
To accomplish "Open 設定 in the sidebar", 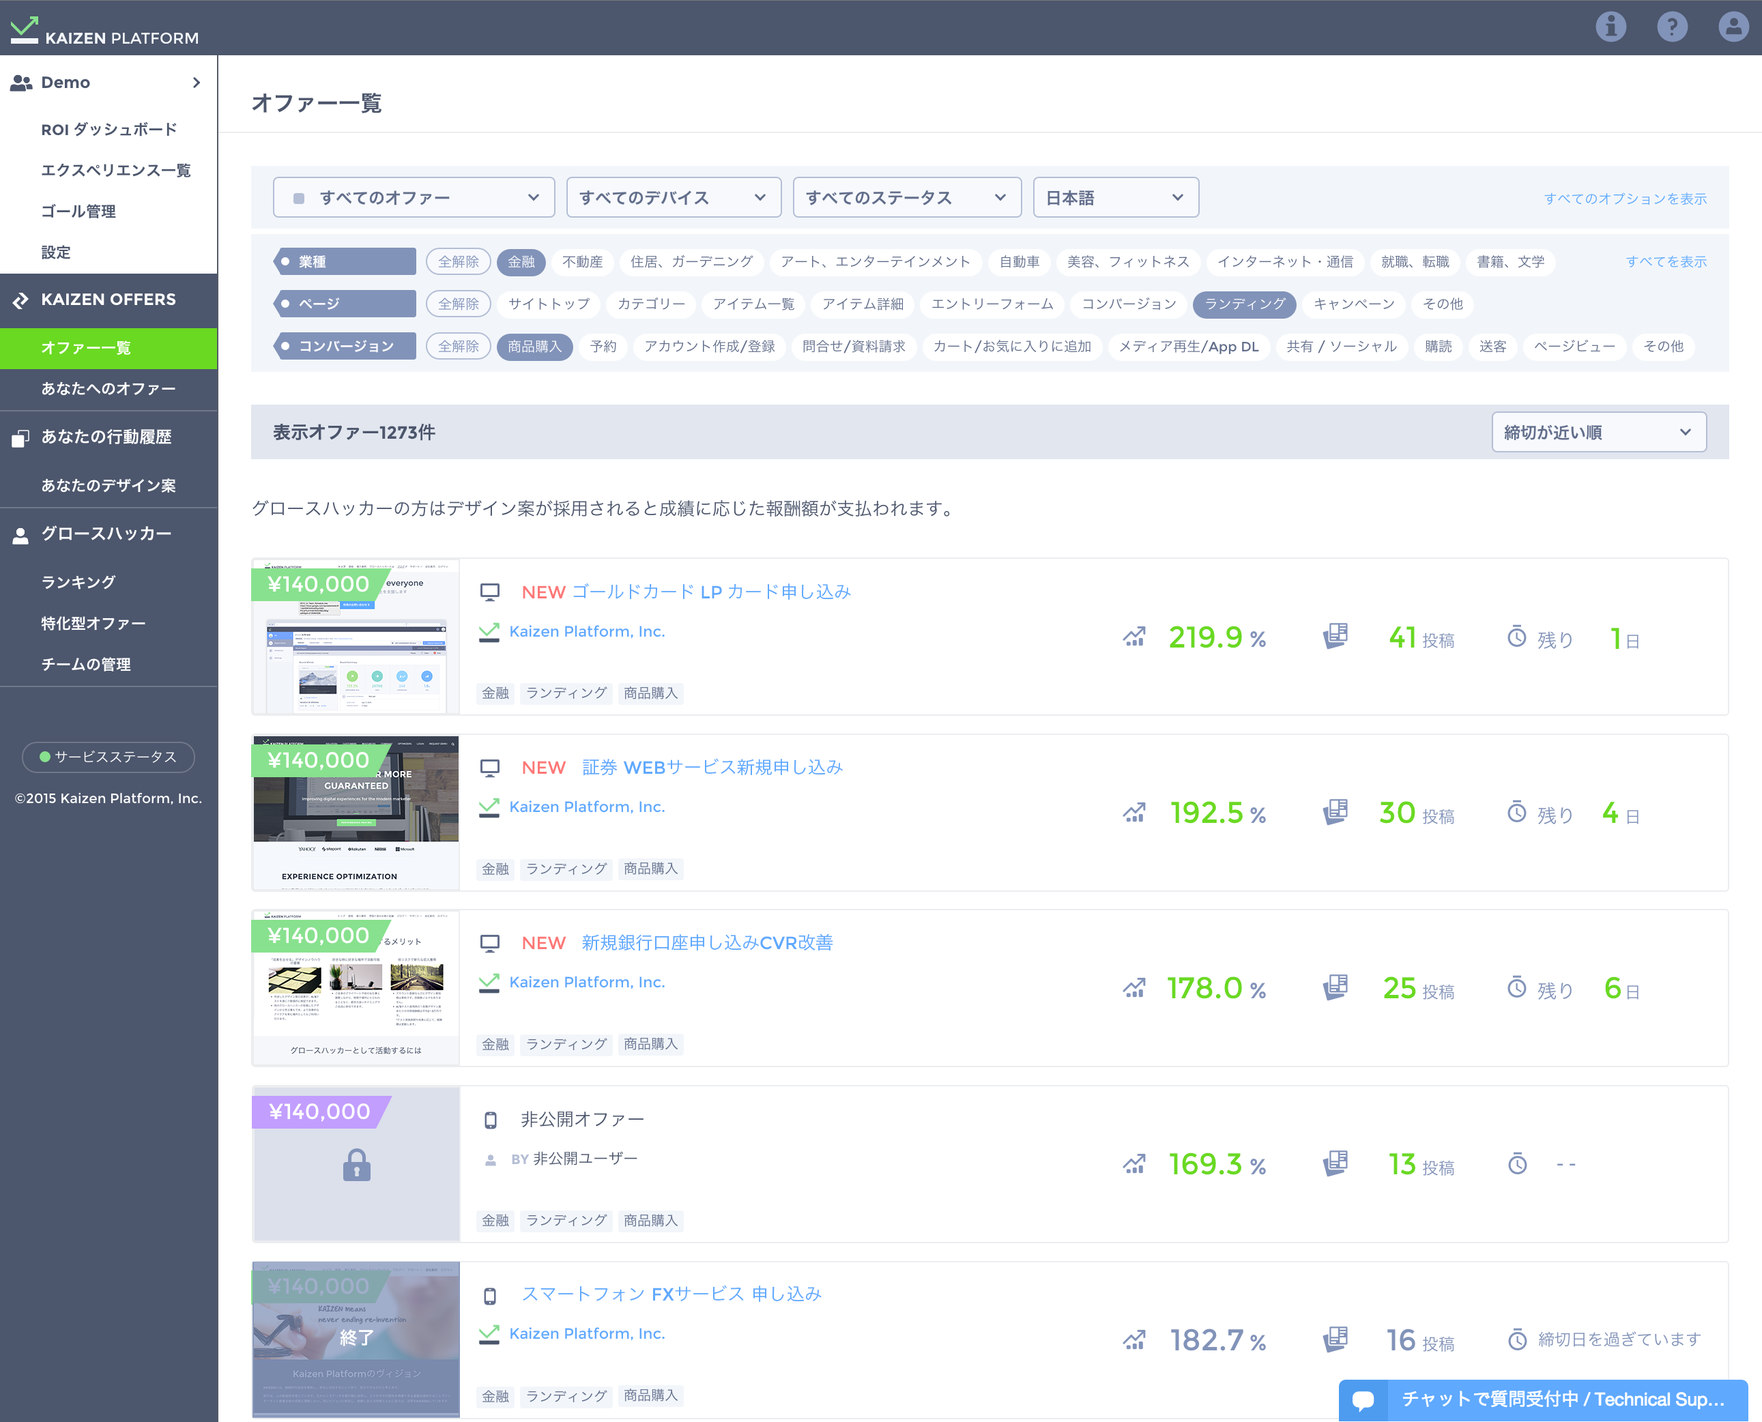I will coord(56,252).
